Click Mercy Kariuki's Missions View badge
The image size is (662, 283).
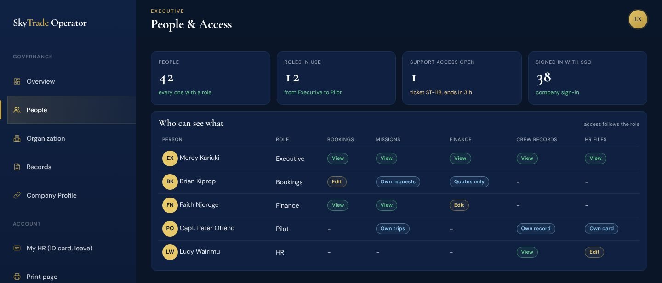[x=387, y=158]
